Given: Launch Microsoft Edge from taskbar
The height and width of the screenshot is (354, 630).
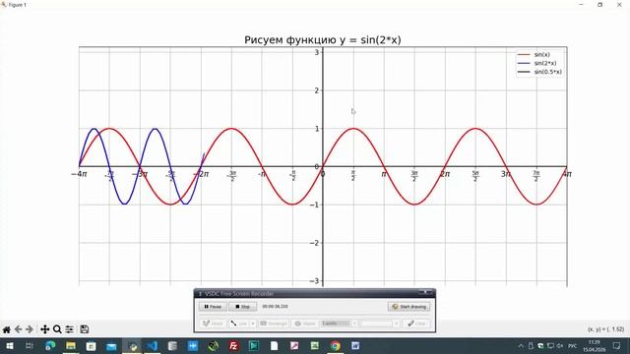Looking at the screenshot, I should (50, 346).
